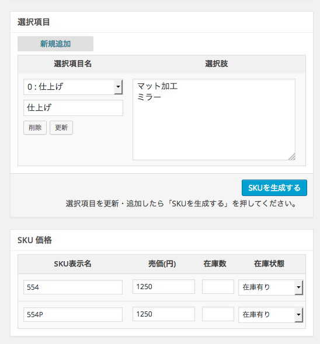Click the 選択項目 panel heading
This screenshot has height=344, width=320.
(x=34, y=22)
